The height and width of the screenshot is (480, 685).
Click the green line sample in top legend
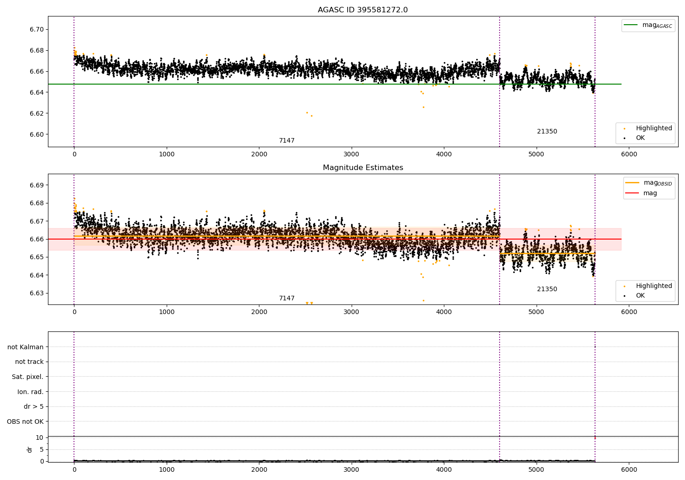(x=632, y=25)
